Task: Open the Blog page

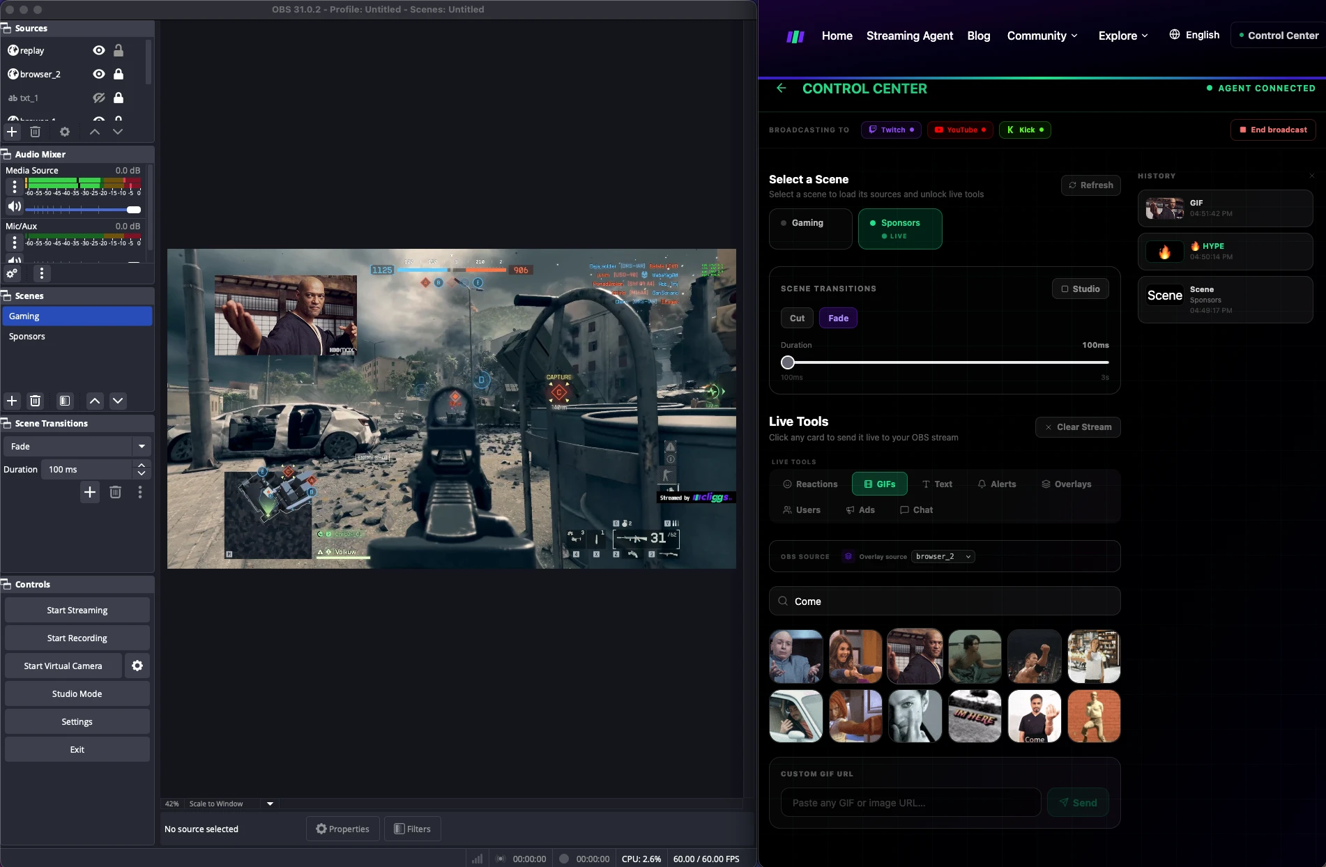Action: tap(979, 36)
